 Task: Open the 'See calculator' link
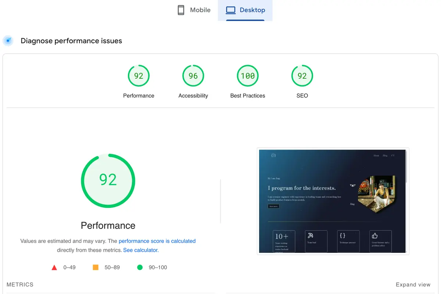tap(140, 250)
